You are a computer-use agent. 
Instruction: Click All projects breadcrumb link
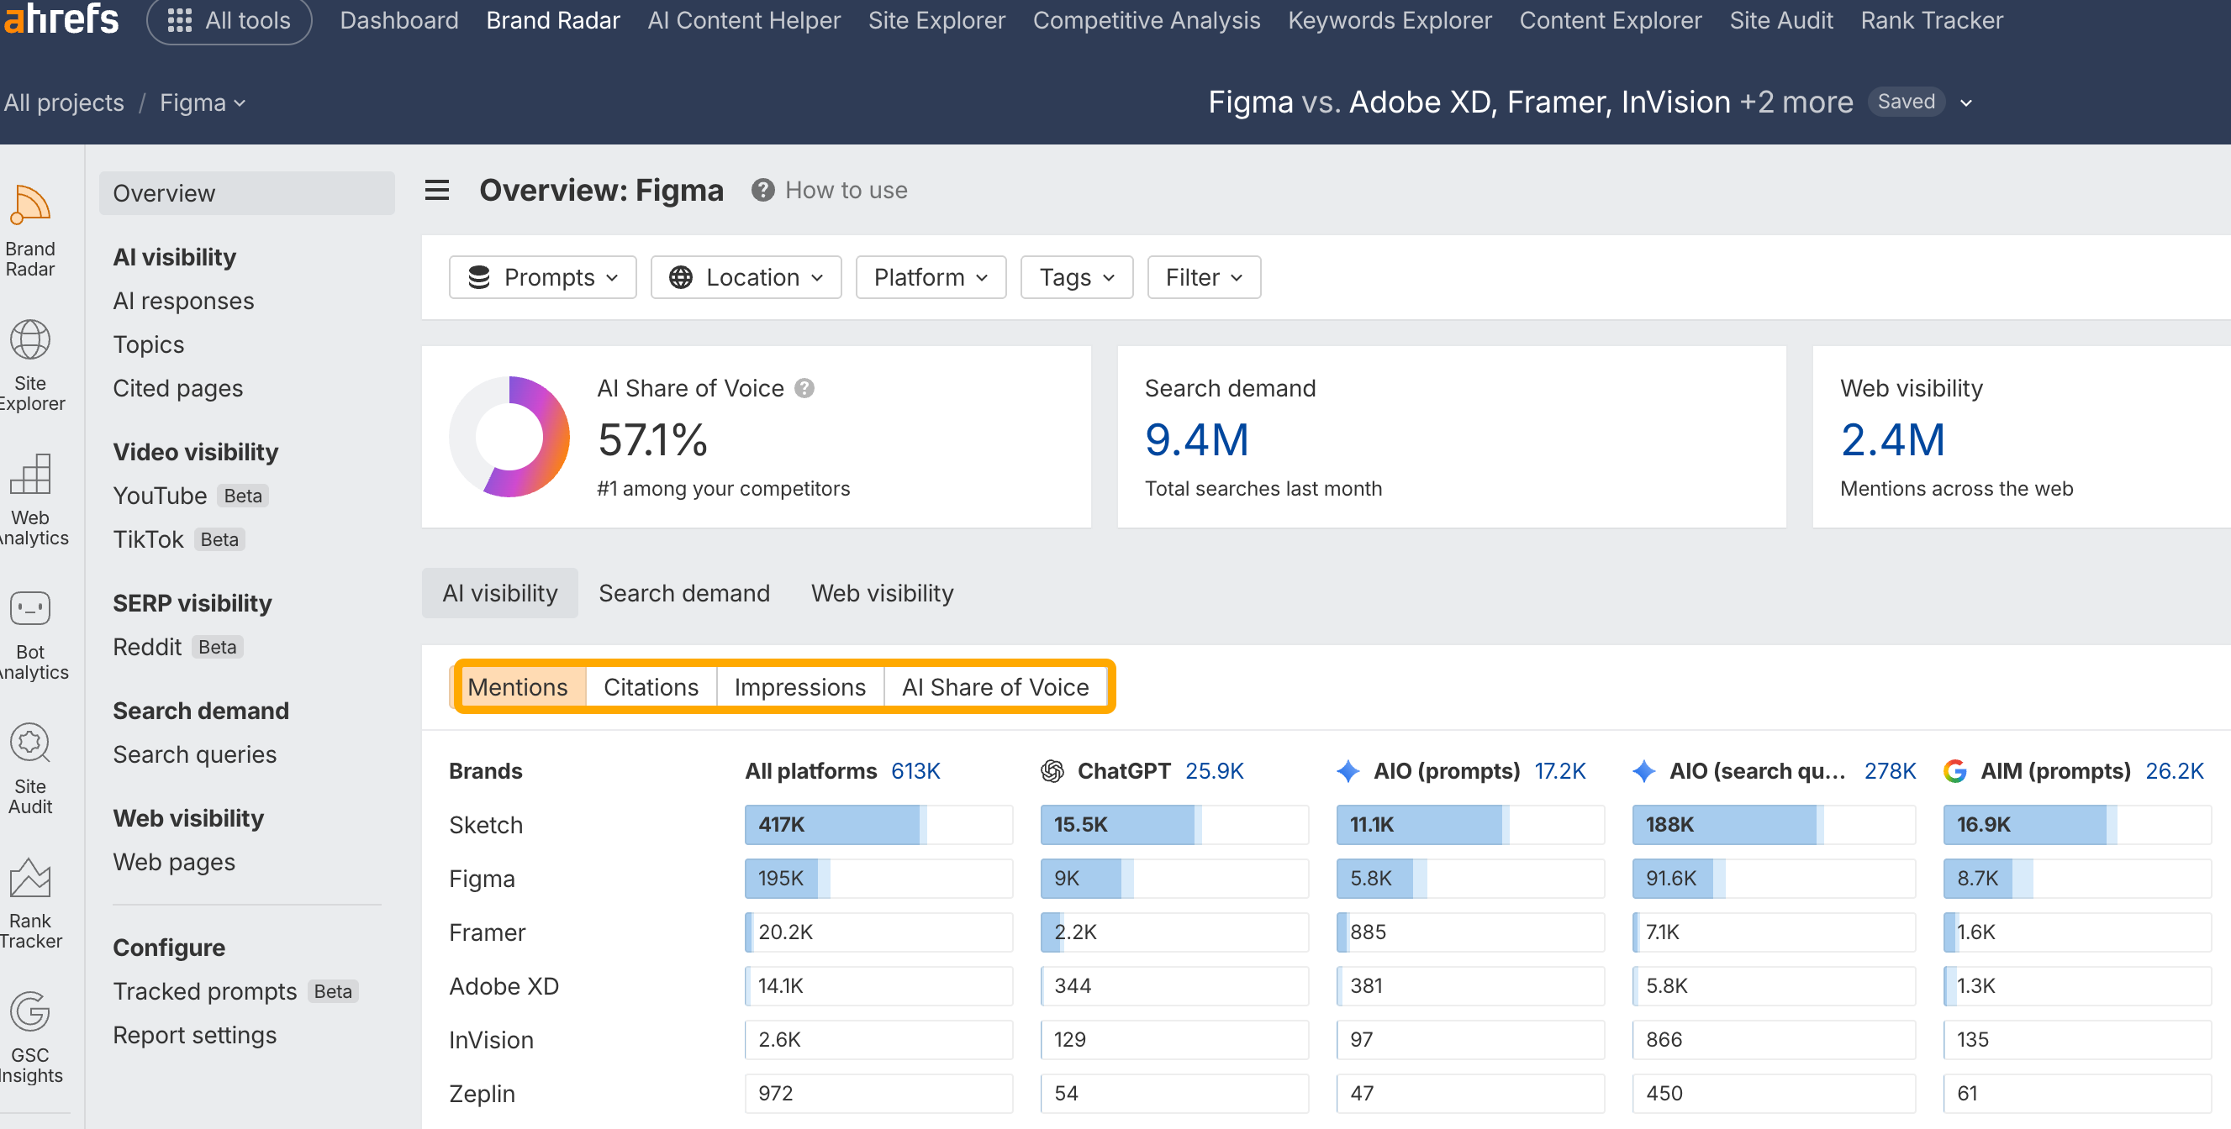[64, 102]
